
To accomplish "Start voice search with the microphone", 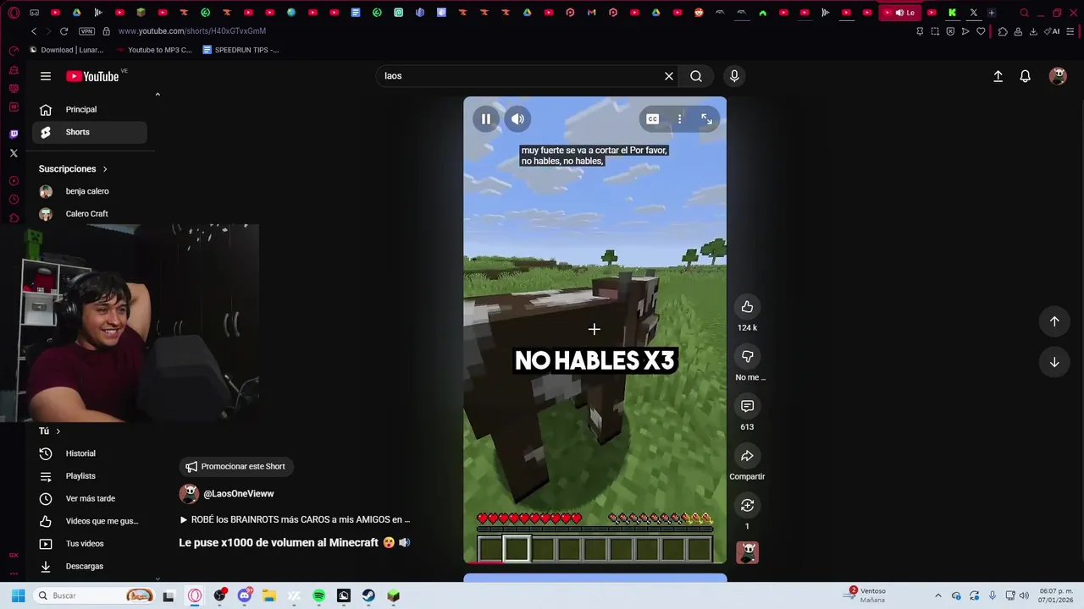I will tap(734, 76).
